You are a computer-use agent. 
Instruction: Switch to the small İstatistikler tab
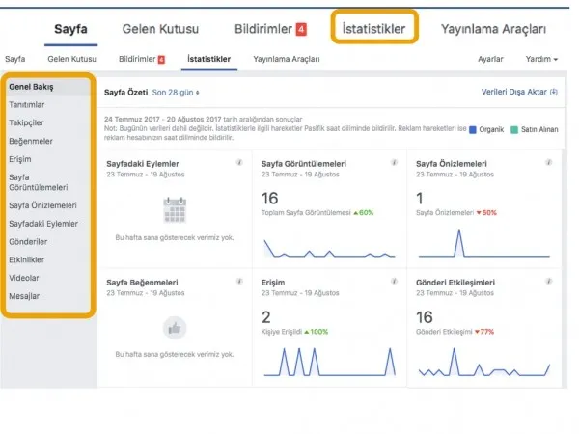pos(209,59)
